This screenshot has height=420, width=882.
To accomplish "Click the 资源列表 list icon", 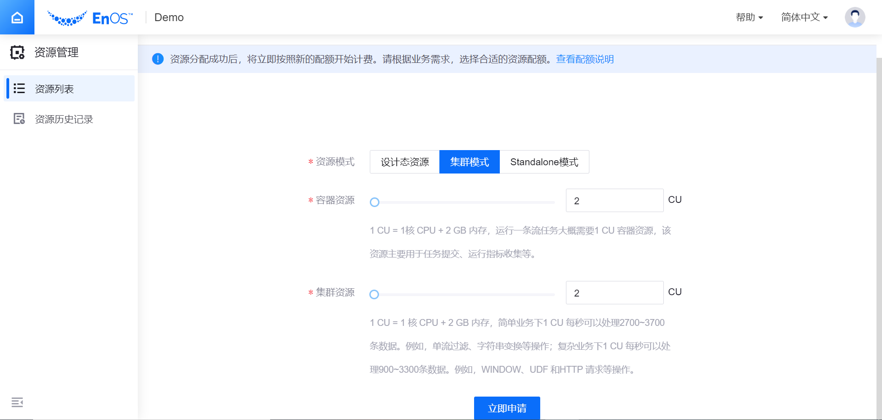I will [19, 88].
